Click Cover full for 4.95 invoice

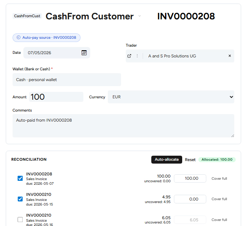tap(219, 199)
